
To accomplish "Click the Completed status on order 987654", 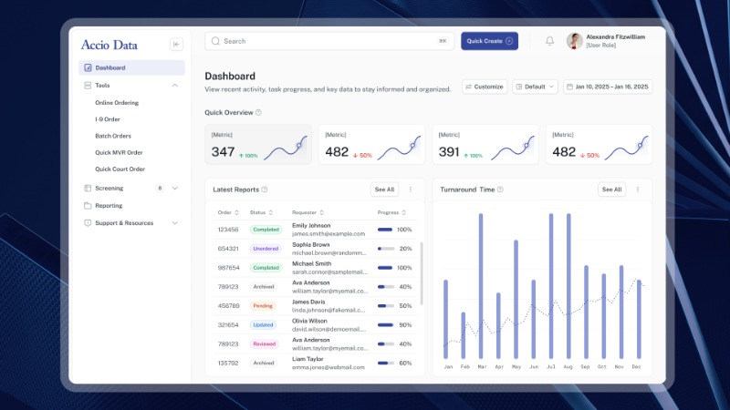I will (x=266, y=268).
